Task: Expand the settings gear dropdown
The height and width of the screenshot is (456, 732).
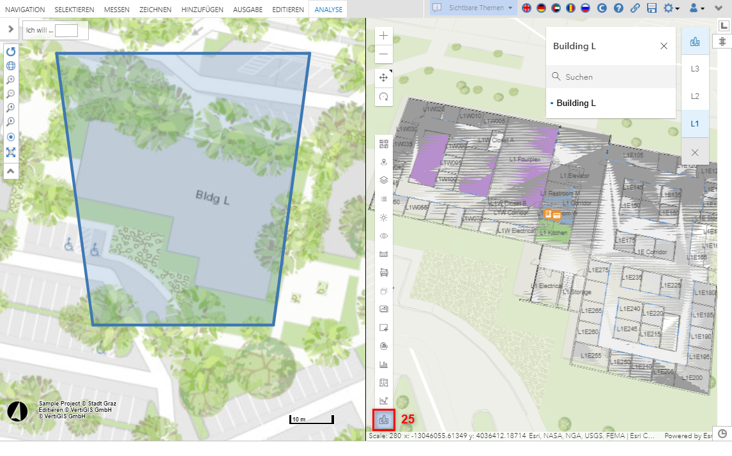Action: pyautogui.click(x=671, y=8)
